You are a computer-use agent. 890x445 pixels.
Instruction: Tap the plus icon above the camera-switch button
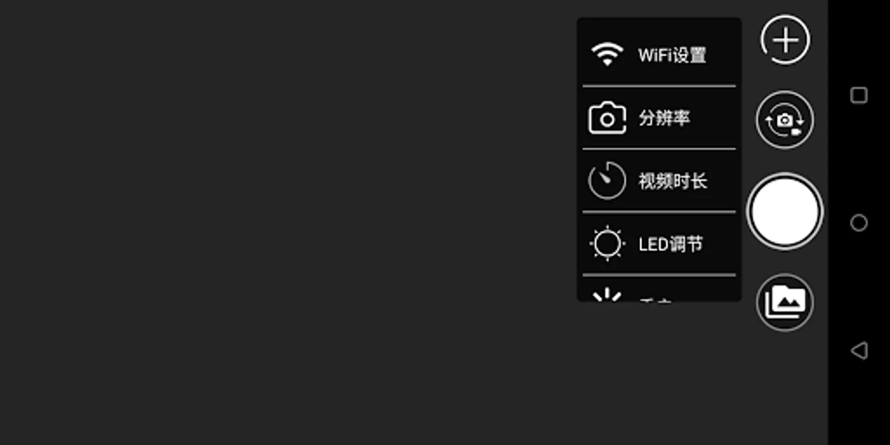click(785, 40)
